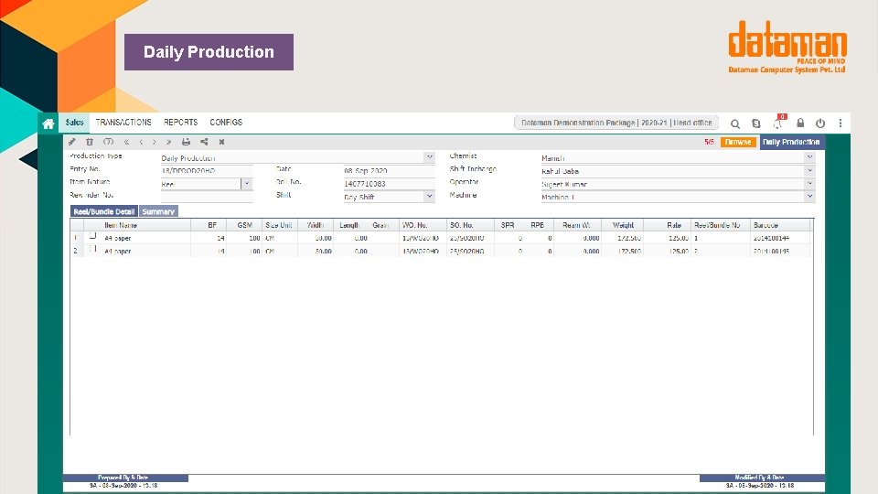Jump to last record arrow
Image resolution: width=878 pixels, height=494 pixels.
point(168,143)
